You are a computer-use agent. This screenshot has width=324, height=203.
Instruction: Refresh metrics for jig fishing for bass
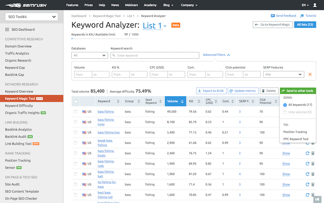pos(307,184)
